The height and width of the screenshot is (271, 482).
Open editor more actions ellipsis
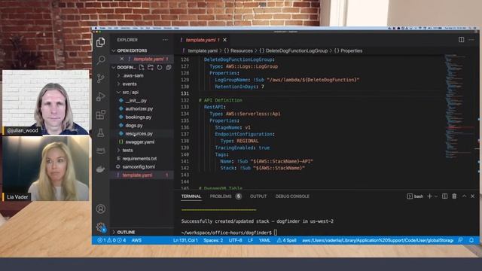coord(471,40)
